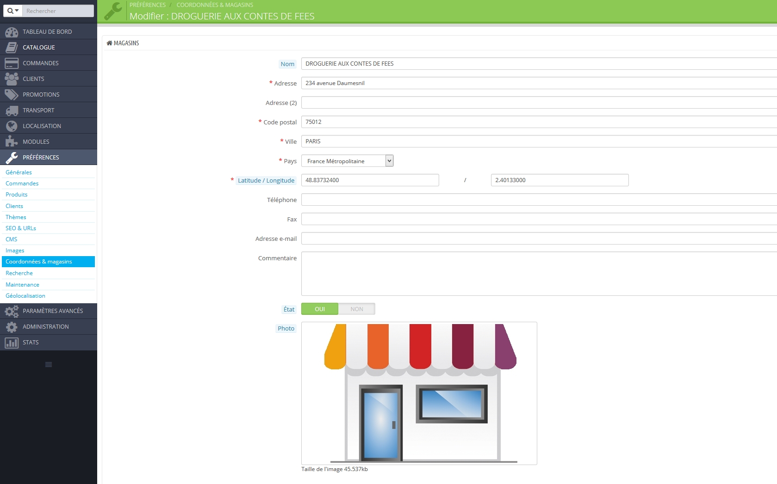Image resolution: width=777 pixels, height=484 pixels.
Task: Click the Nom input field
Action: [x=539, y=64]
